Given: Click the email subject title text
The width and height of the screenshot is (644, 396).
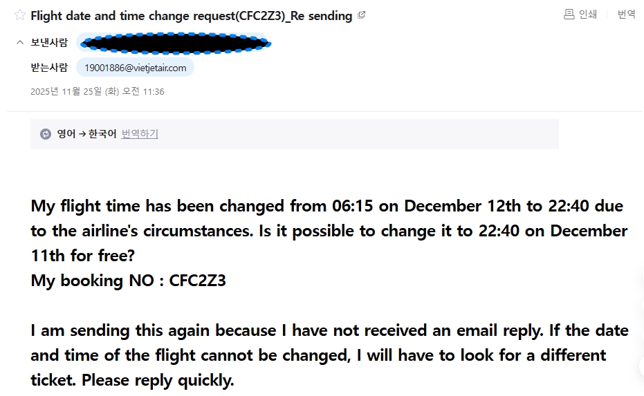Looking at the screenshot, I should point(192,15).
